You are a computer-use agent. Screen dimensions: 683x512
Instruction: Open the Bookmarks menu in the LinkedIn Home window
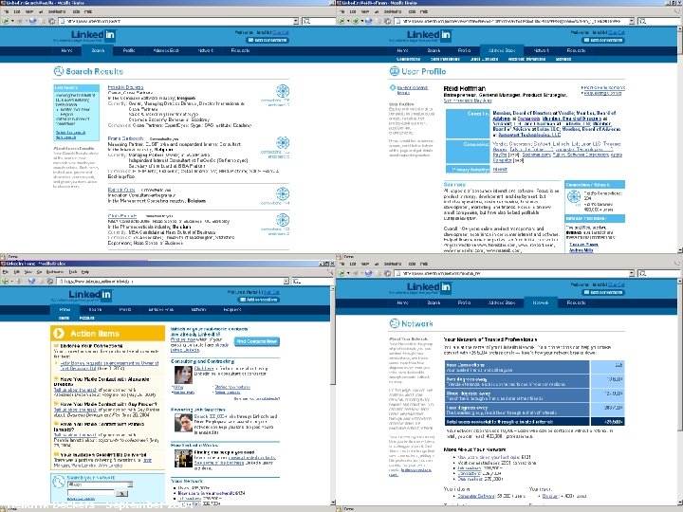coord(55,272)
